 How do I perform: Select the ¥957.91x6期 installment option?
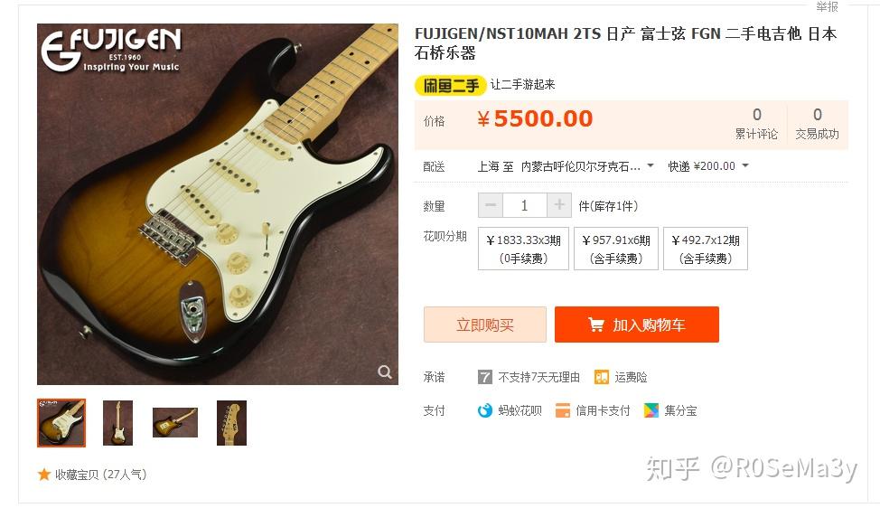615,249
